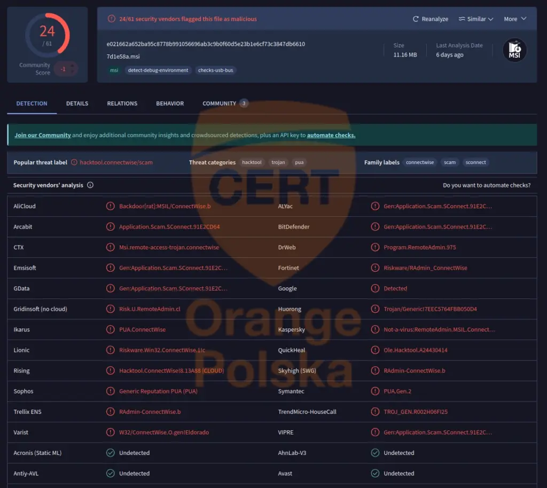Viewport: 547px width, 488px height.
Task: Click the green checkmark beside Avast Undetected
Action: pyautogui.click(x=376, y=473)
